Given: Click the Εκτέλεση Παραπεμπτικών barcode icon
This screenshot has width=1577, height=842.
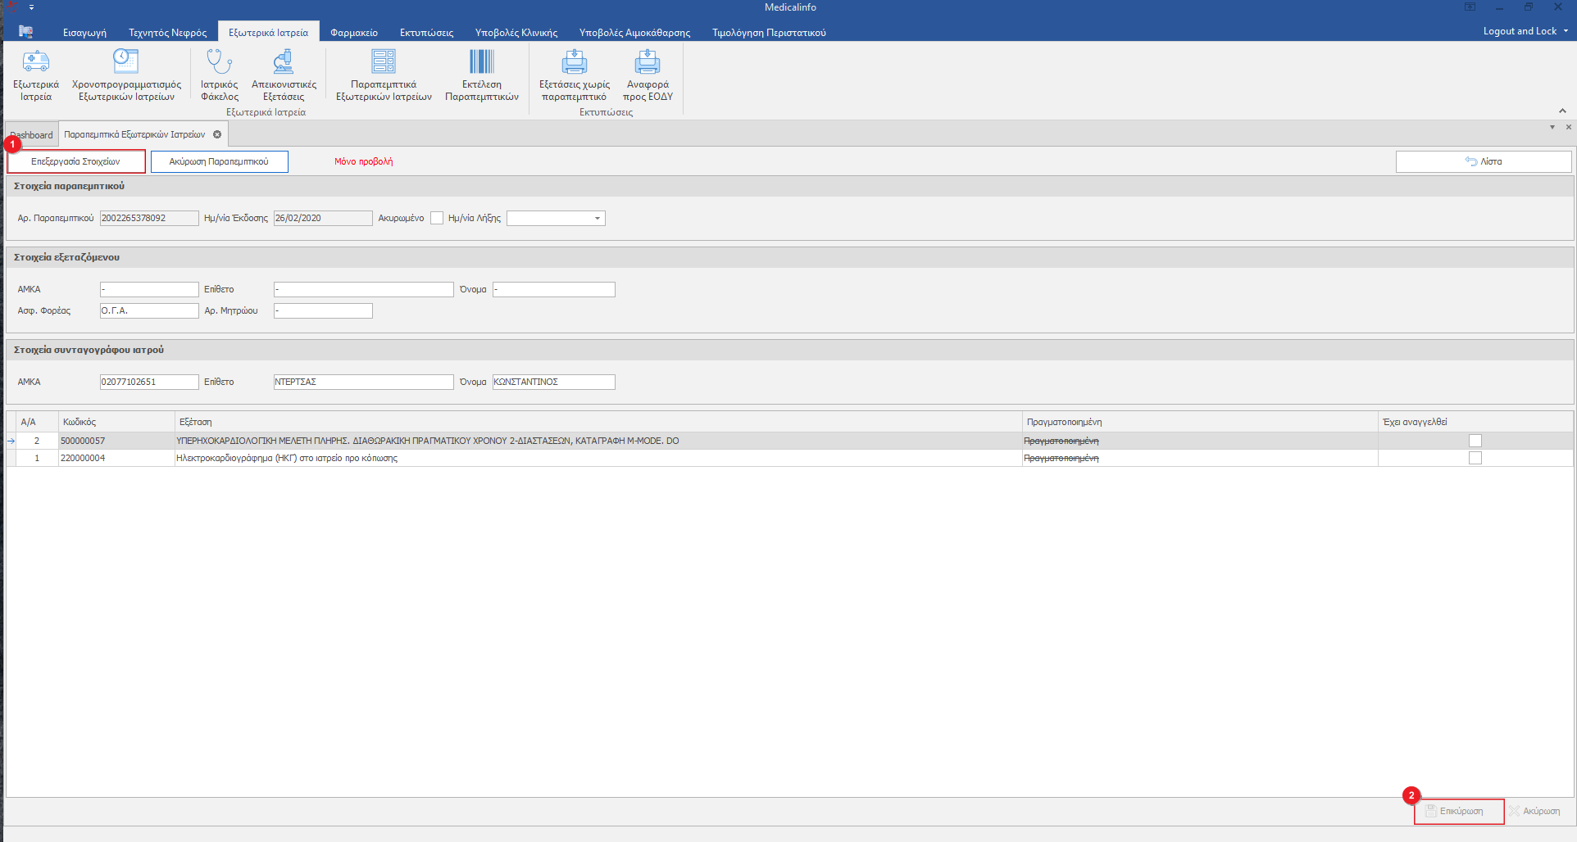Looking at the screenshot, I should pyautogui.click(x=481, y=63).
